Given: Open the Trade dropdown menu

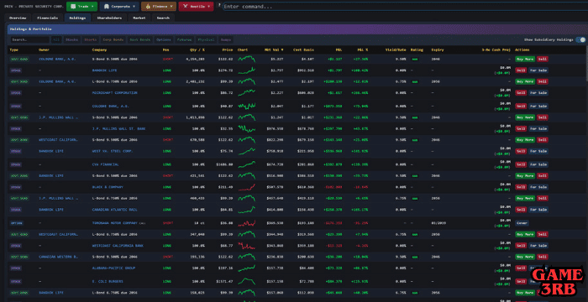Looking at the screenshot, I should [81, 7].
